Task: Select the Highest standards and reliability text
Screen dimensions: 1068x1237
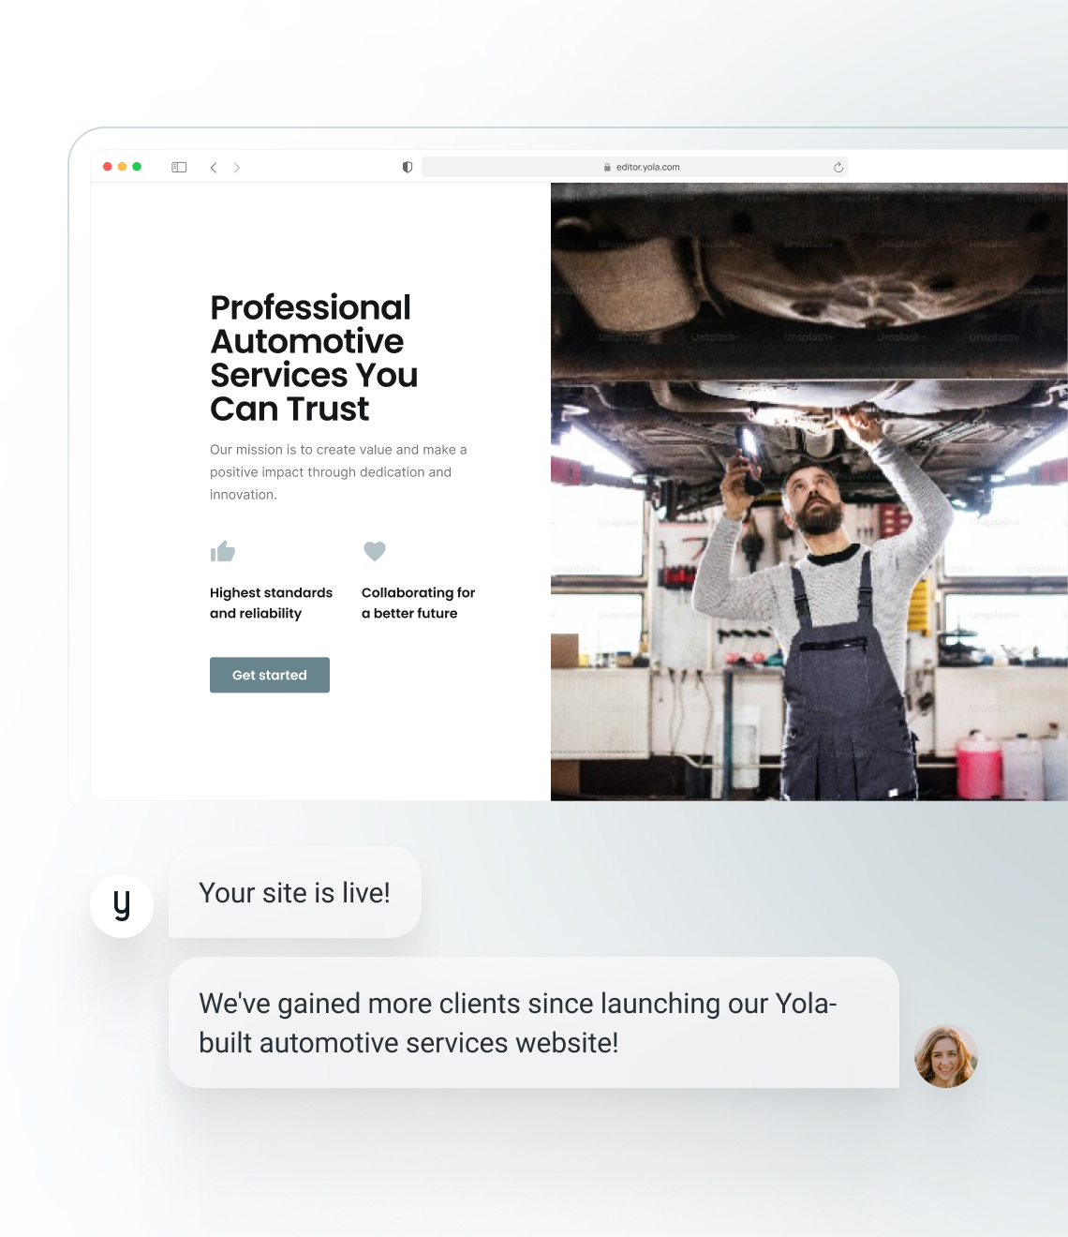Action: (x=271, y=603)
